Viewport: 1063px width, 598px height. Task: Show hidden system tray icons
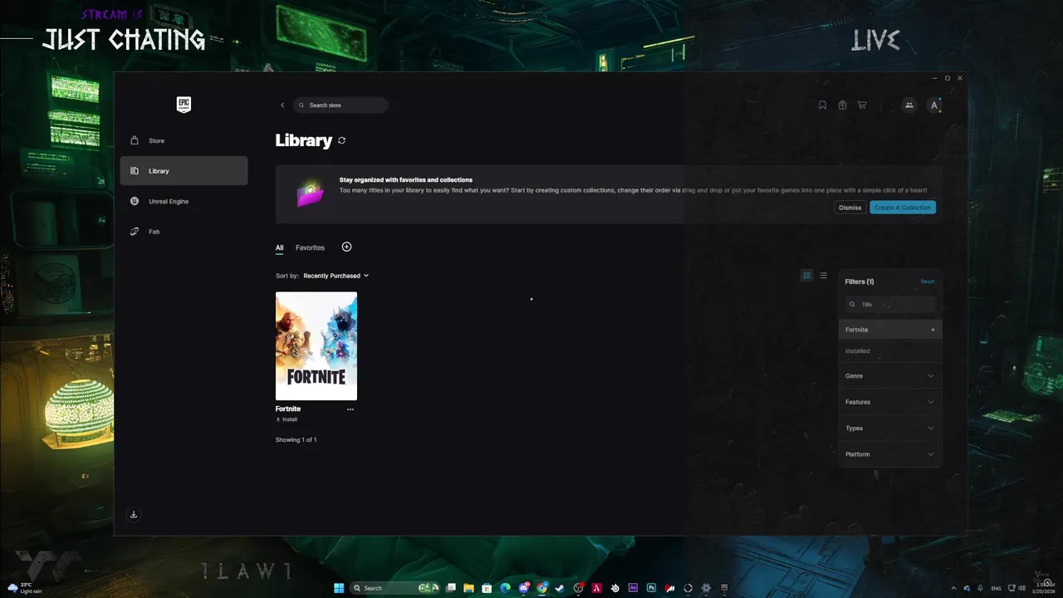pyautogui.click(x=953, y=588)
